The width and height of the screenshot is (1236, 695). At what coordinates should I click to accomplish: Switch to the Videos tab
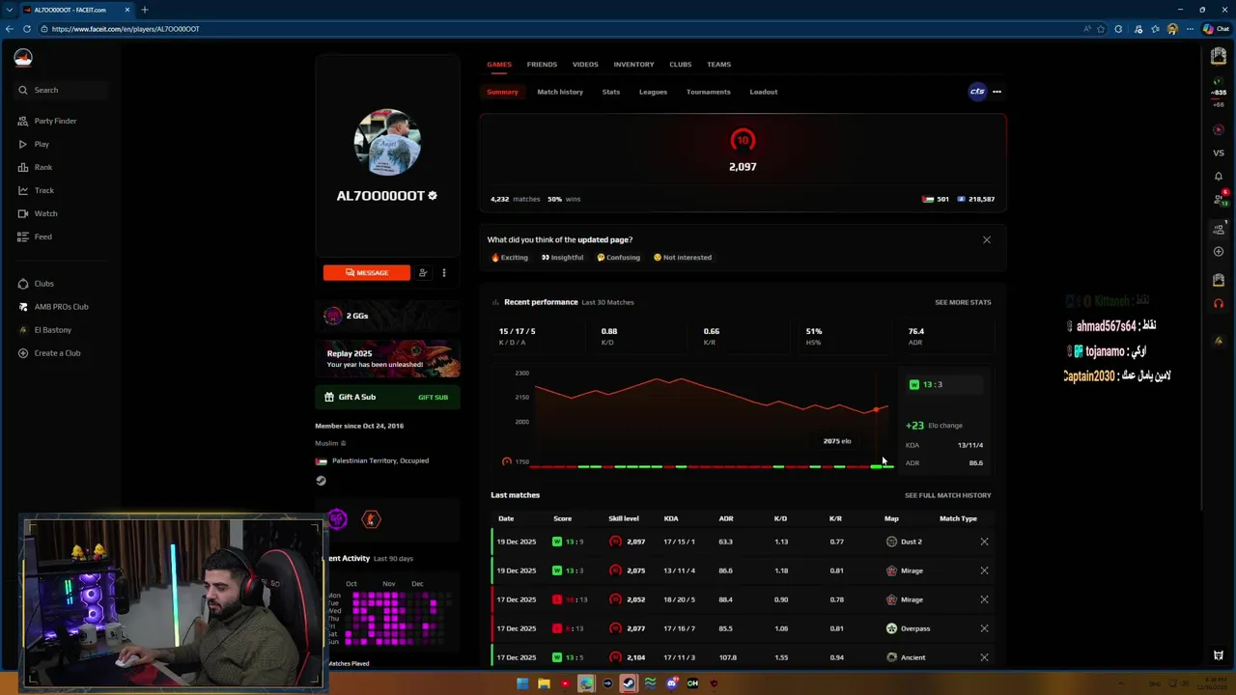point(585,65)
